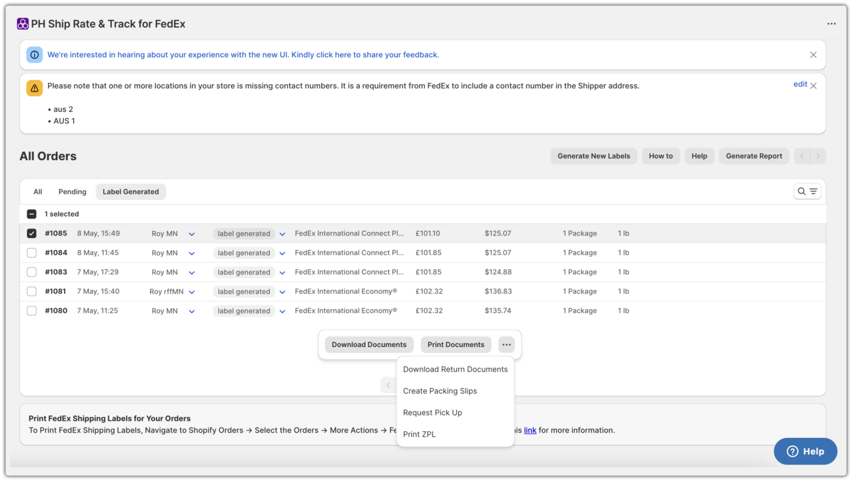Toggle the more actions three-dot button
Viewport: 853px width, 480px height.
point(506,345)
